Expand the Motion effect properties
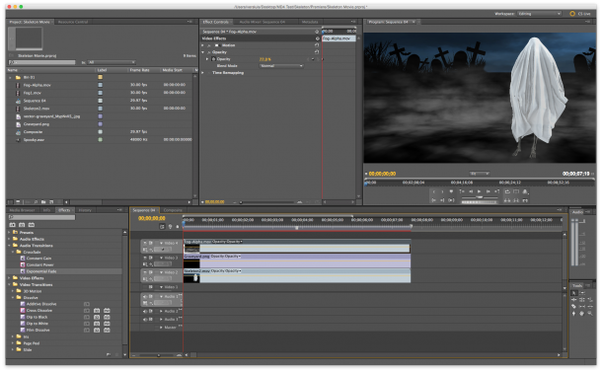 pyautogui.click(x=202, y=45)
